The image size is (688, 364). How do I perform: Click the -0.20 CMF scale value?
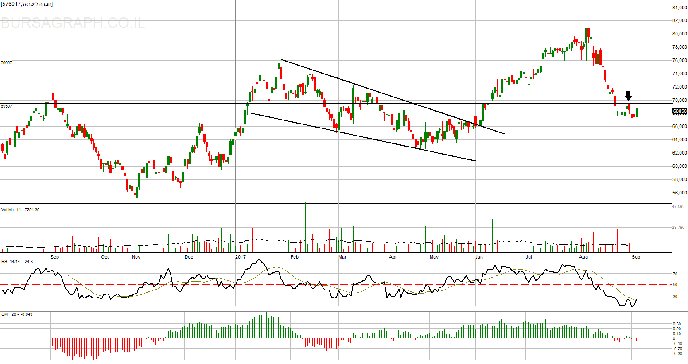pos(677,349)
